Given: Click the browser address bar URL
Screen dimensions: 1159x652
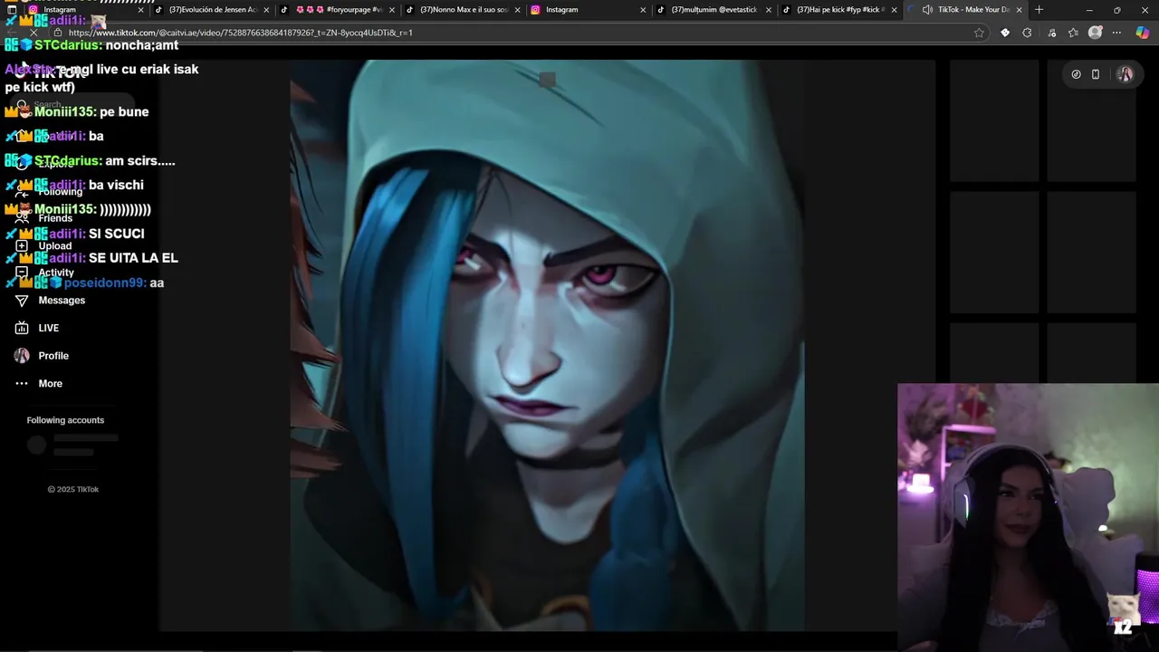Looking at the screenshot, I should [240, 33].
